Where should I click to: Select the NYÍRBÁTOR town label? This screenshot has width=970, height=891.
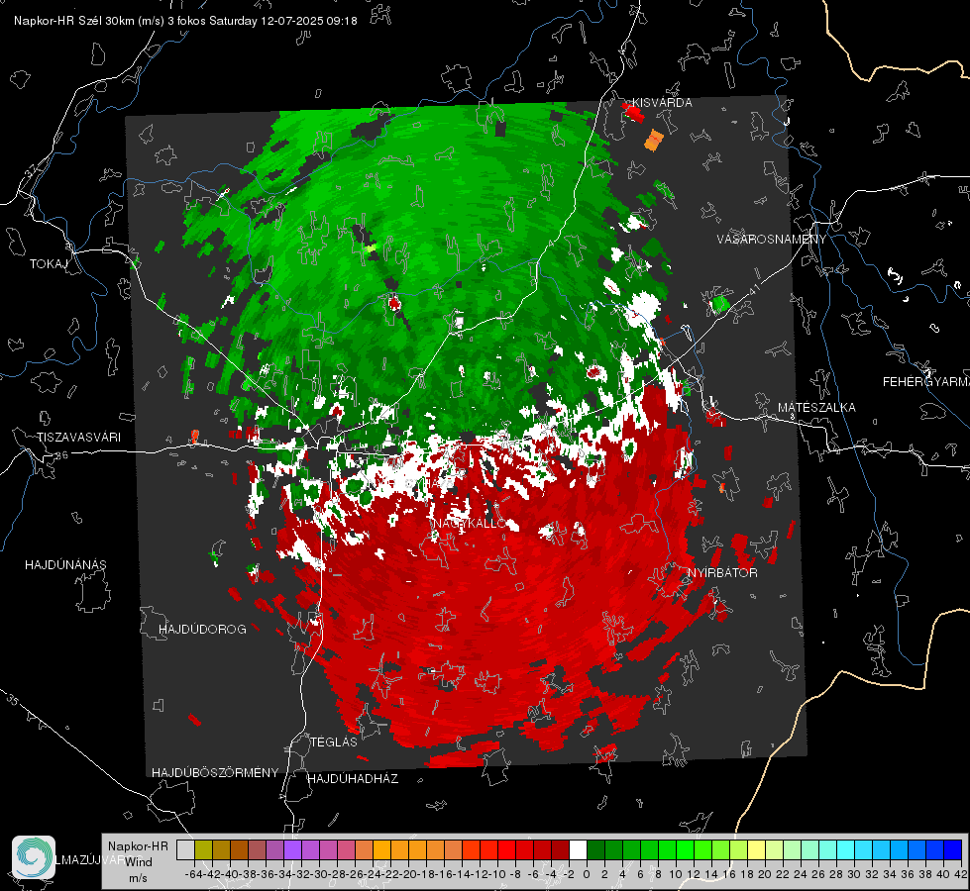click(722, 572)
